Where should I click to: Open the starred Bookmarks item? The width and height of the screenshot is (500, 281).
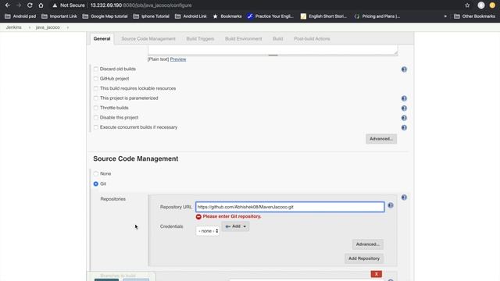pyautogui.click(x=227, y=16)
